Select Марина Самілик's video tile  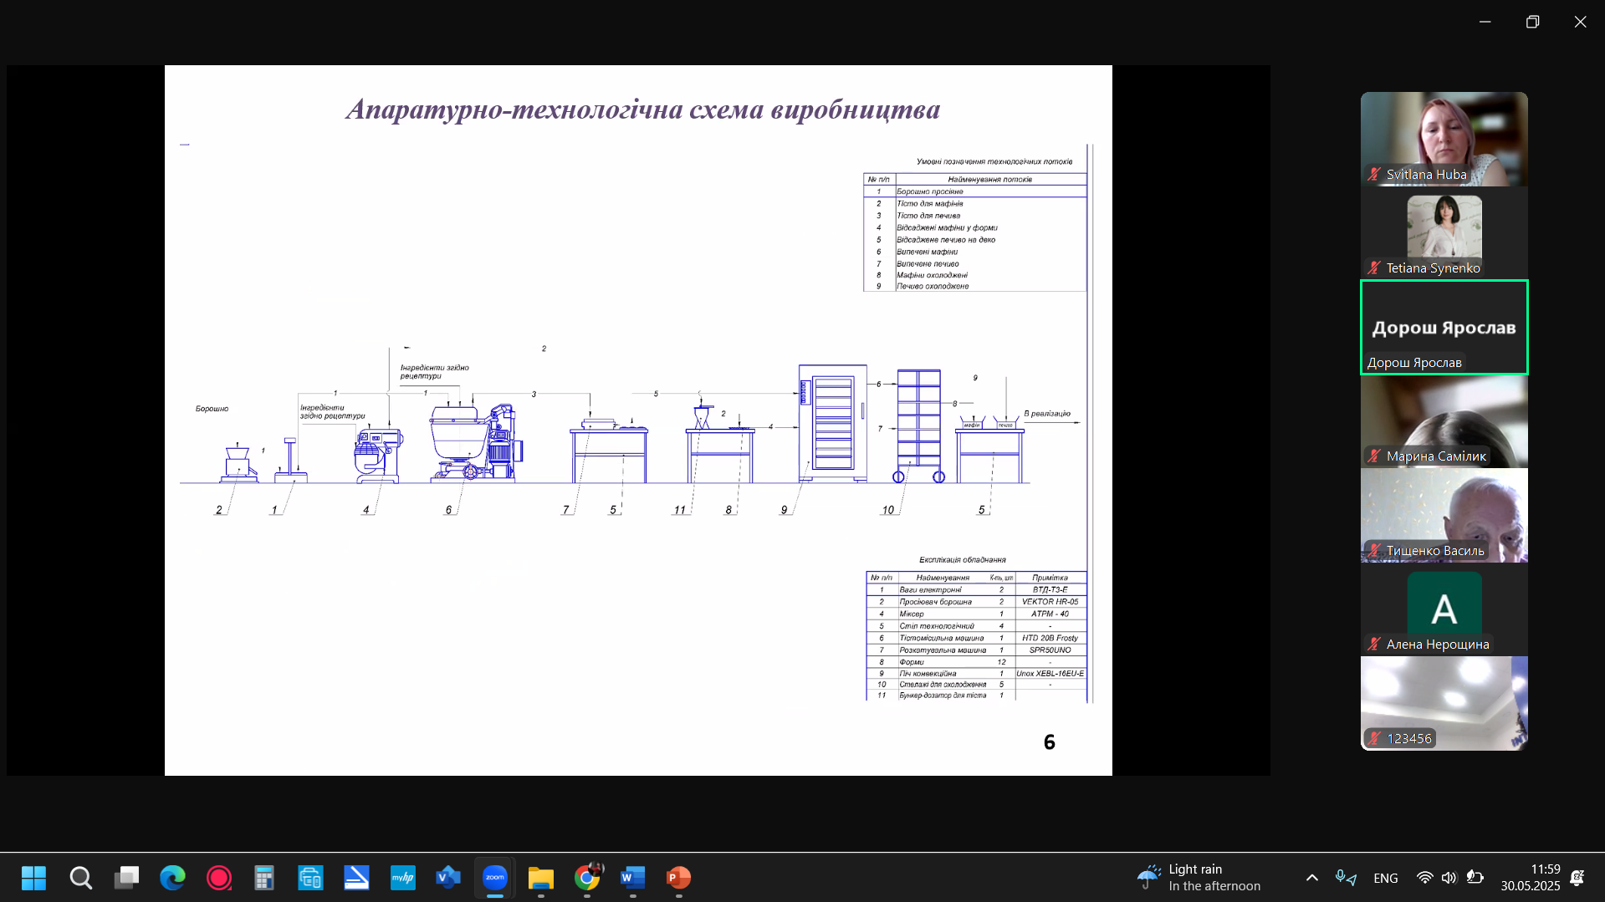point(1444,421)
